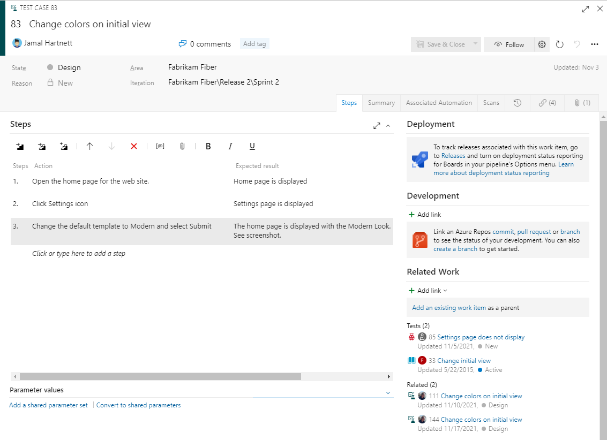Delete the selected step with red X

tap(133, 146)
